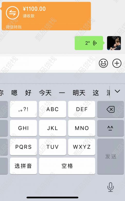This screenshot has width=125, height=201.
Task: Expand the candidate words list chevron
Action: click(x=117, y=91)
